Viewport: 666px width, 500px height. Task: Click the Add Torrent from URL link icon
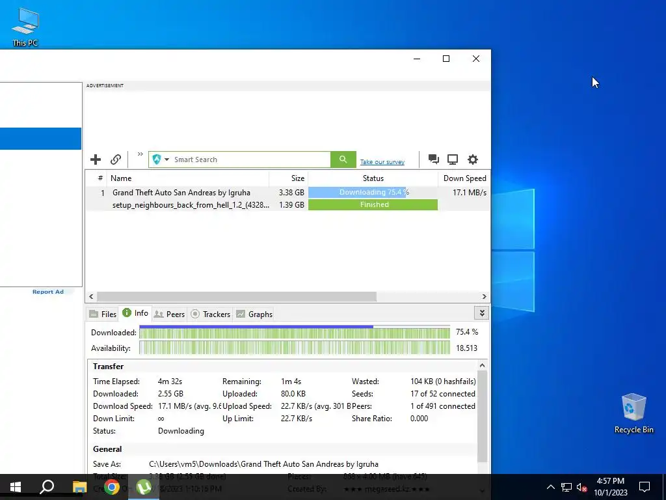click(116, 160)
